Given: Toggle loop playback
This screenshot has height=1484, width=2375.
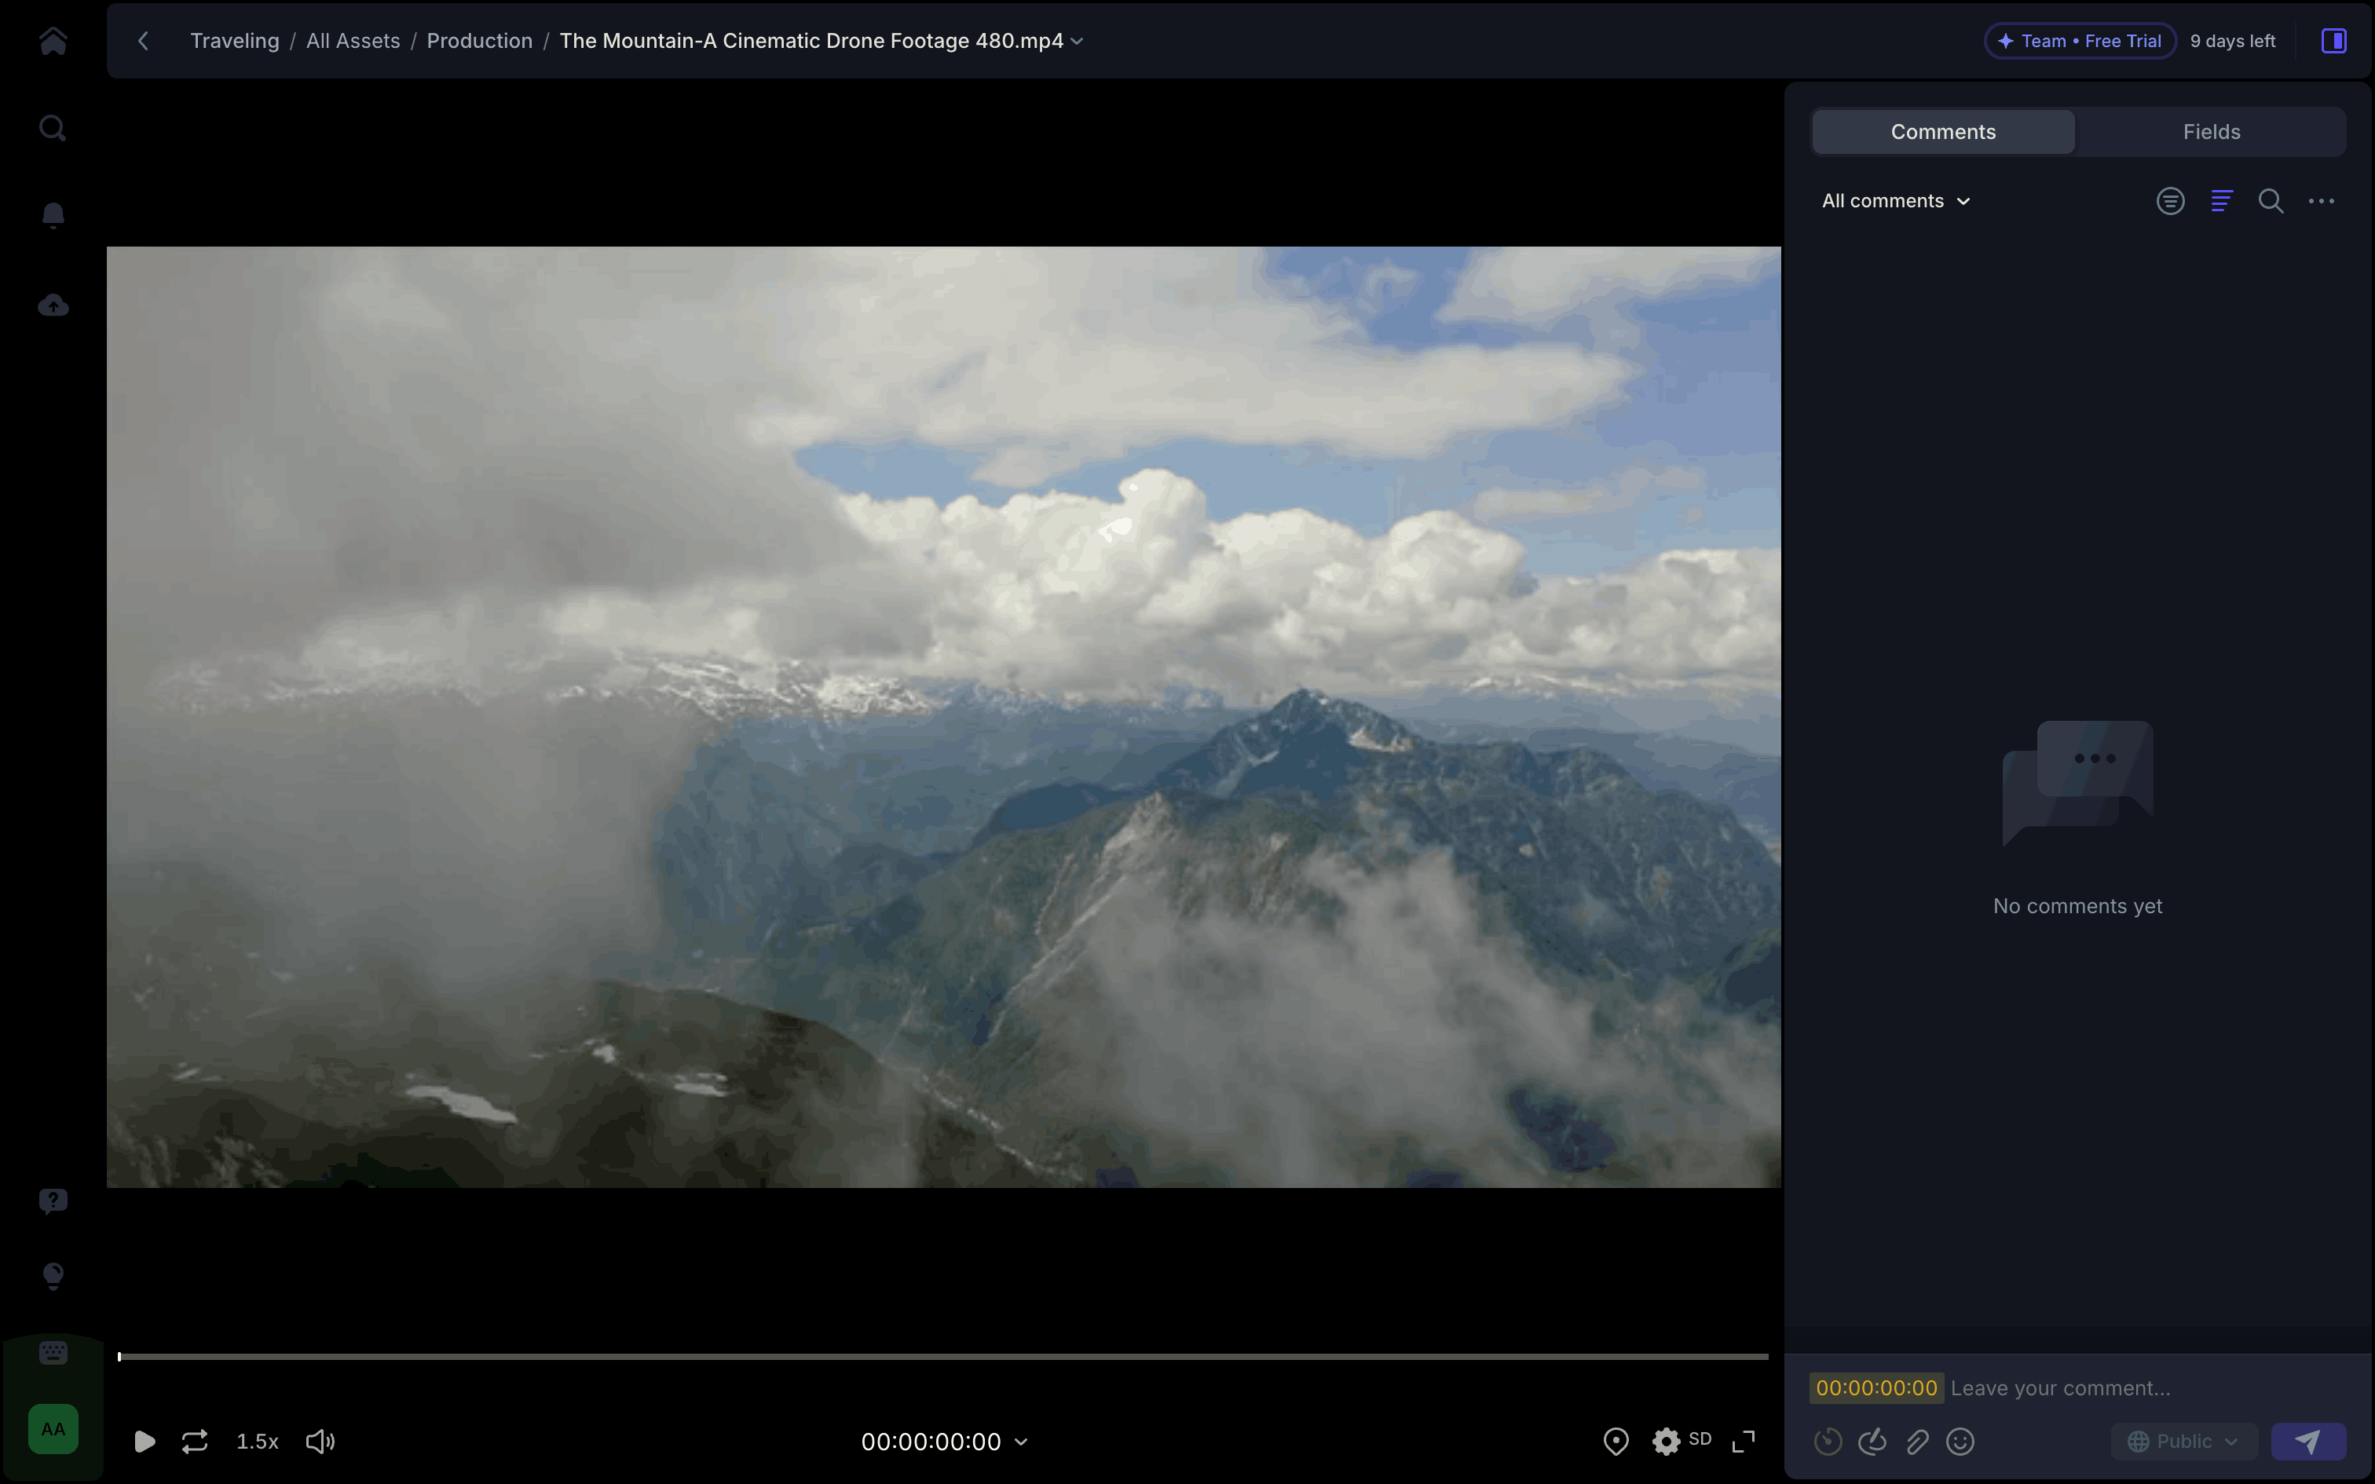Looking at the screenshot, I should pos(194,1441).
